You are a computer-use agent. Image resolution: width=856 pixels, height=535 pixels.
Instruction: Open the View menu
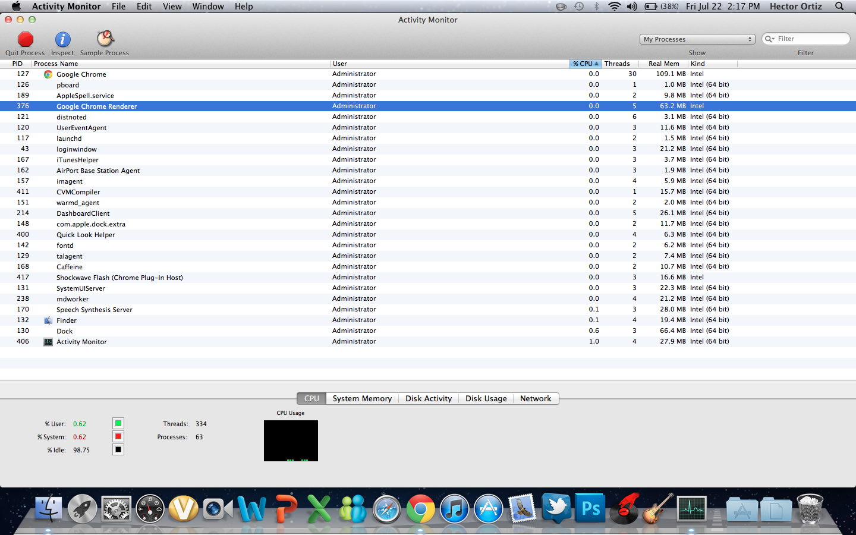[x=172, y=7]
